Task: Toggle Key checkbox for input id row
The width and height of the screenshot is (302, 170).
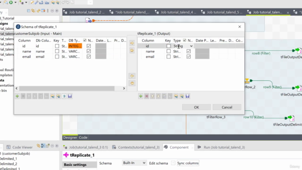Action: tap(57, 46)
